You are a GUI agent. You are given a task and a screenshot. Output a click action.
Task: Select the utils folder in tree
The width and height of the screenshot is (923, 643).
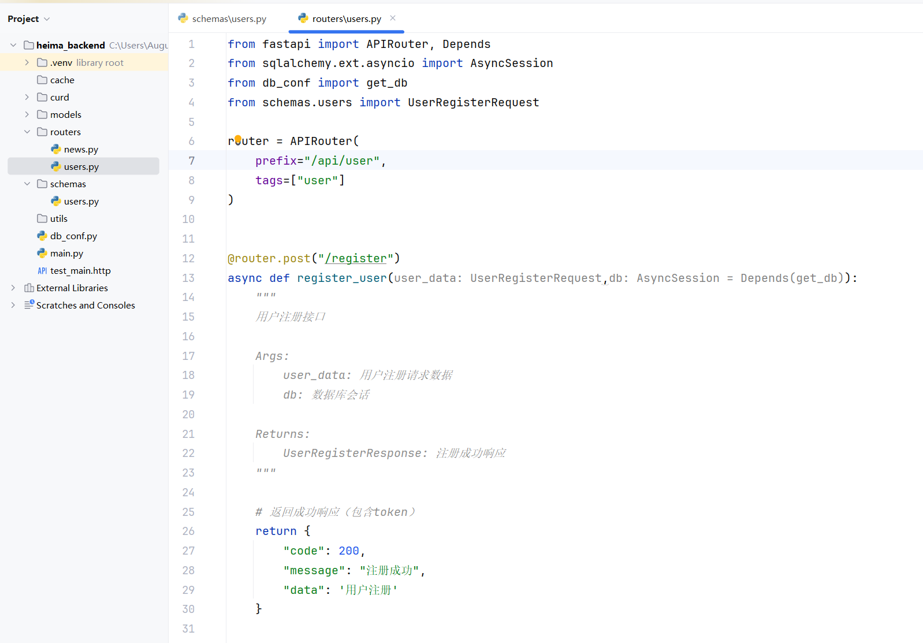[x=58, y=218]
